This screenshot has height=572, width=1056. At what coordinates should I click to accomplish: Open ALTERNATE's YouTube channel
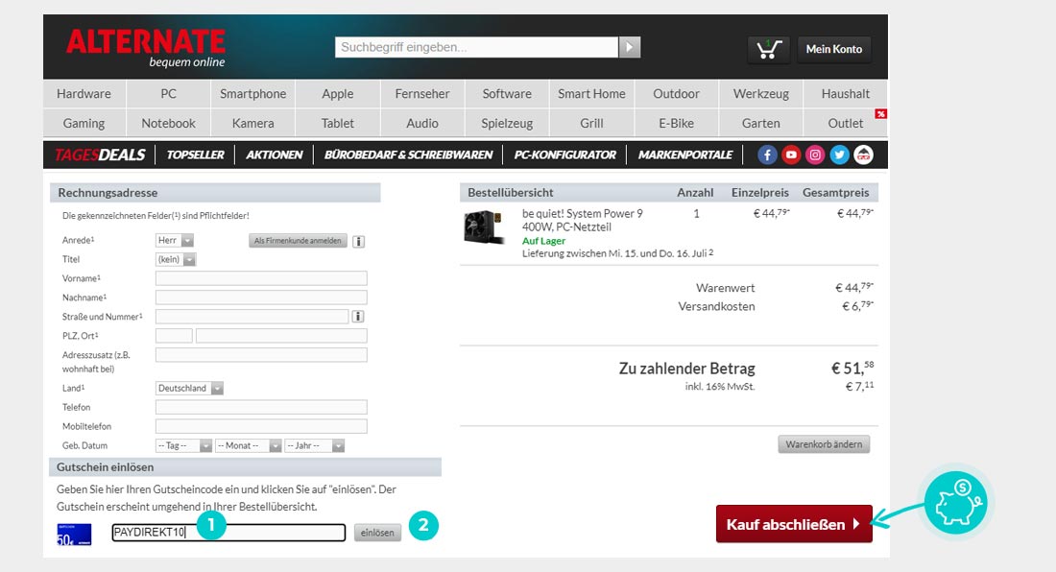pyautogui.click(x=791, y=155)
